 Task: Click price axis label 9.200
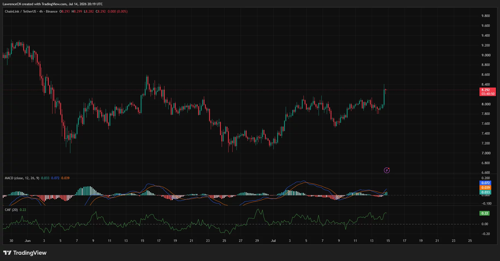[486, 45]
